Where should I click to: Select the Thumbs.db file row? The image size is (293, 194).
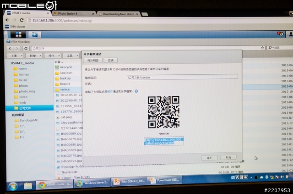click(70, 172)
